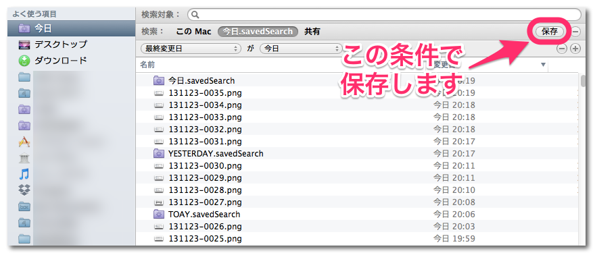Click the magnifying glass in the search field
The image size is (593, 253).
point(195,15)
